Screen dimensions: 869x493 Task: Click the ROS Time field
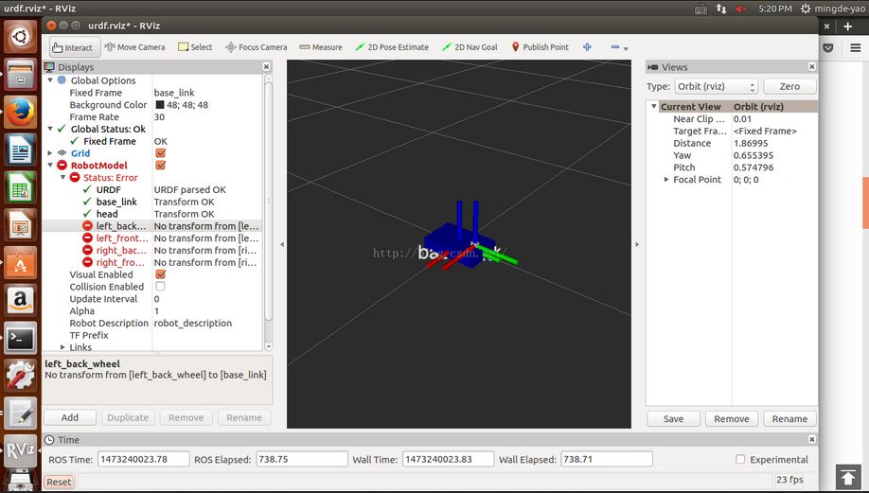(x=144, y=459)
